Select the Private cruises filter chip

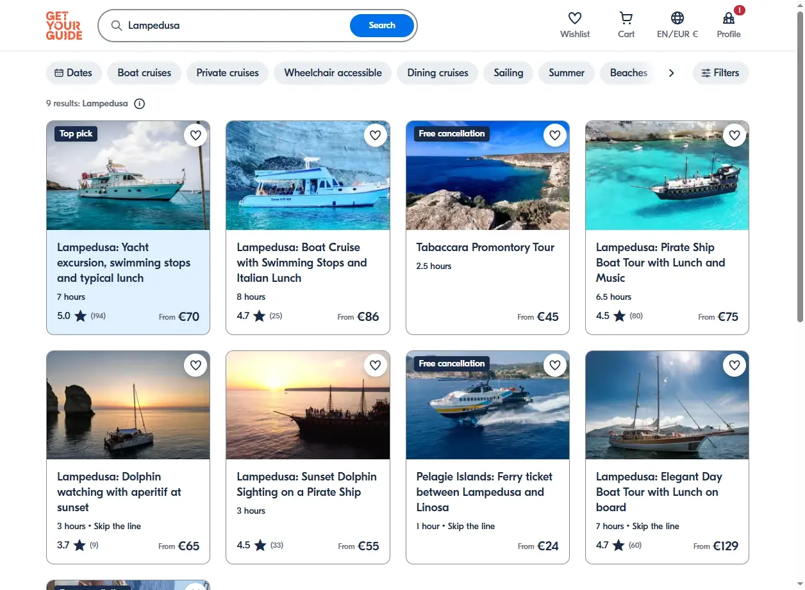pos(228,73)
